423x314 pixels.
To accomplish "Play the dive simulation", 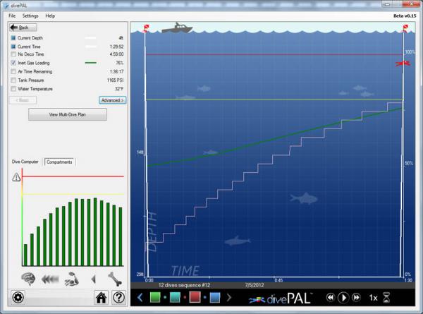I will tap(343, 298).
